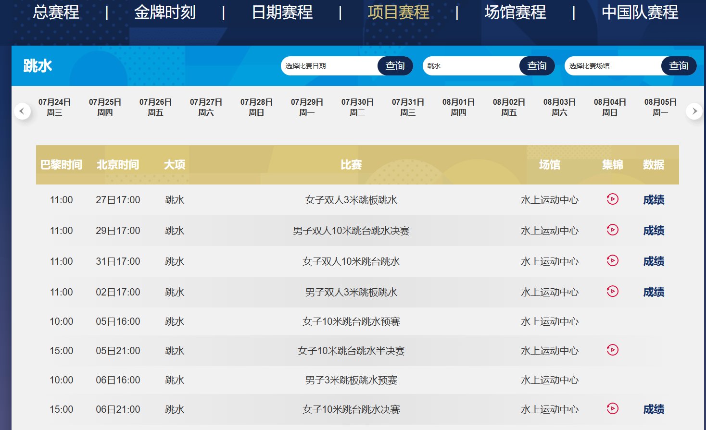Click the event name 女子10米跳台跳水预赛
Screen dimensions: 706x430
pos(351,321)
